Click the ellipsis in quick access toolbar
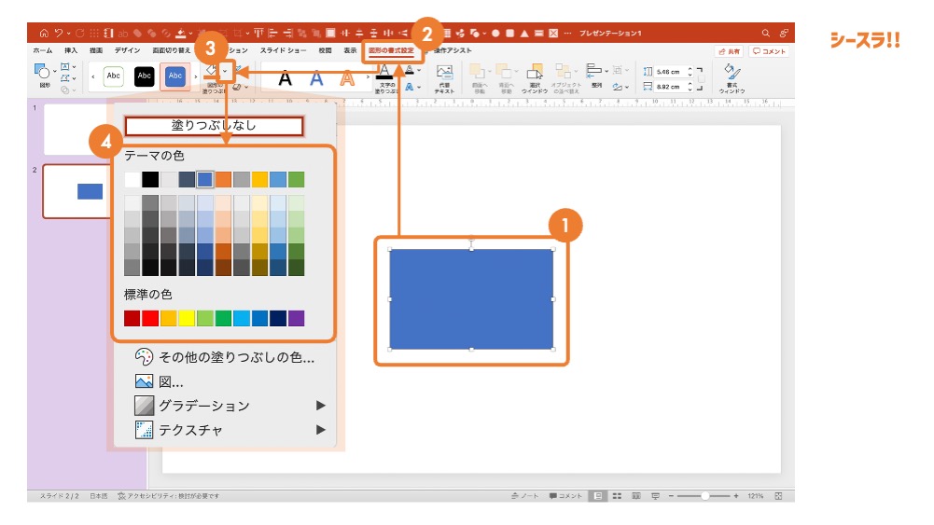934x525 pixels. click(567, 34)
